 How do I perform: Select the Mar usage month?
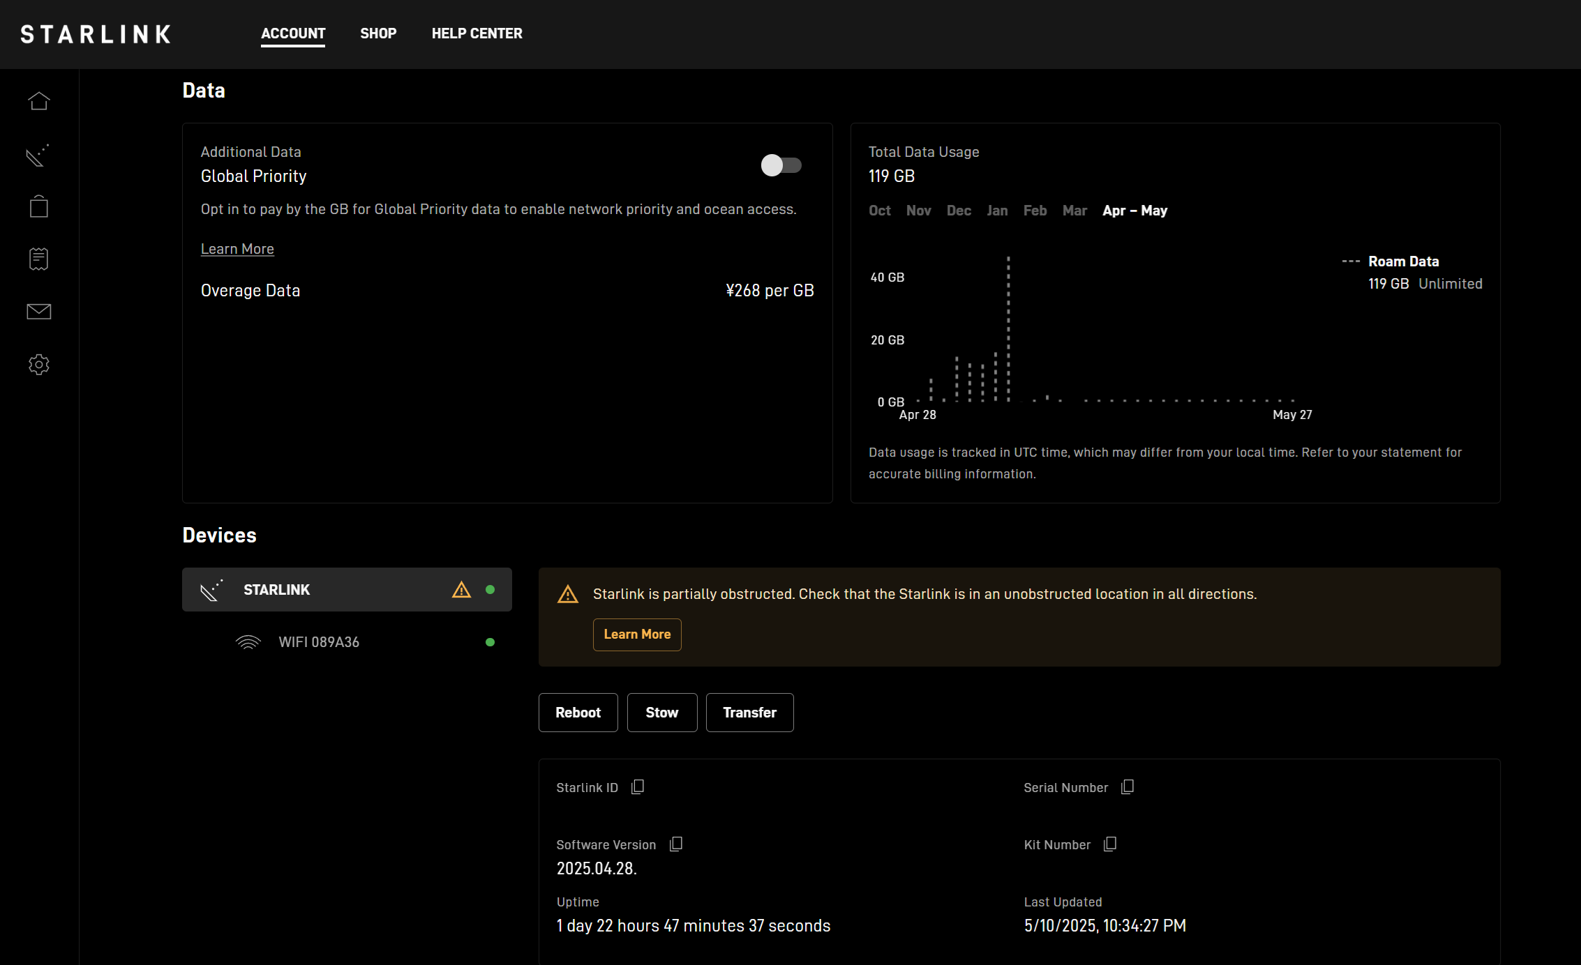[x=1075, y=211]
